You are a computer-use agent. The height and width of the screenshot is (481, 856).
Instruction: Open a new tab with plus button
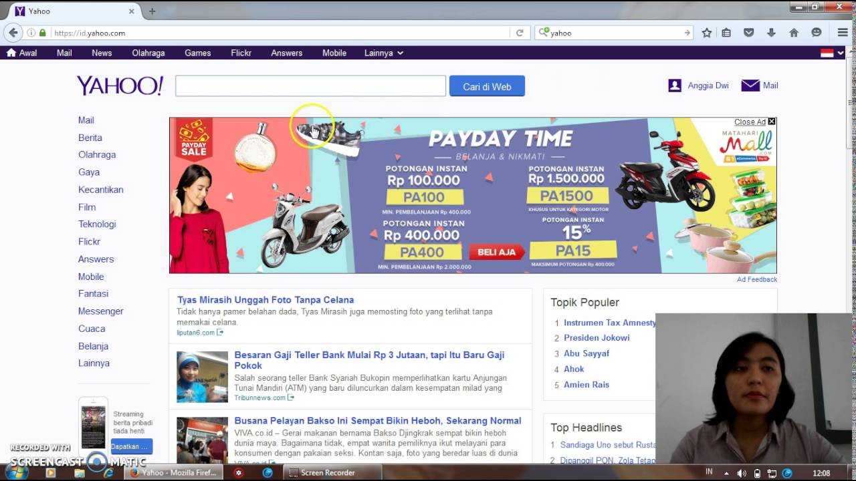pos(152,11)
